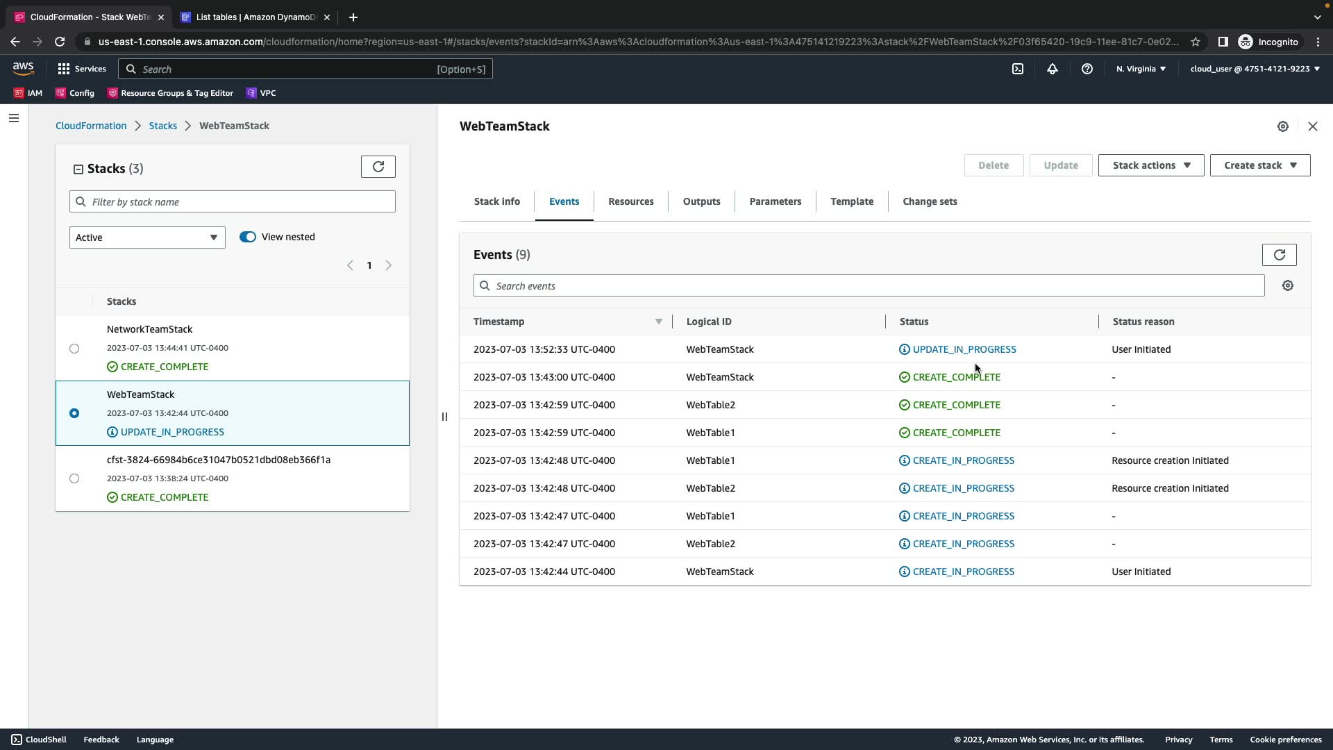This screenshot has height=750, width=1333.
Task: Expand the Create stack dropdown
Action: (x=1259, y=165)
